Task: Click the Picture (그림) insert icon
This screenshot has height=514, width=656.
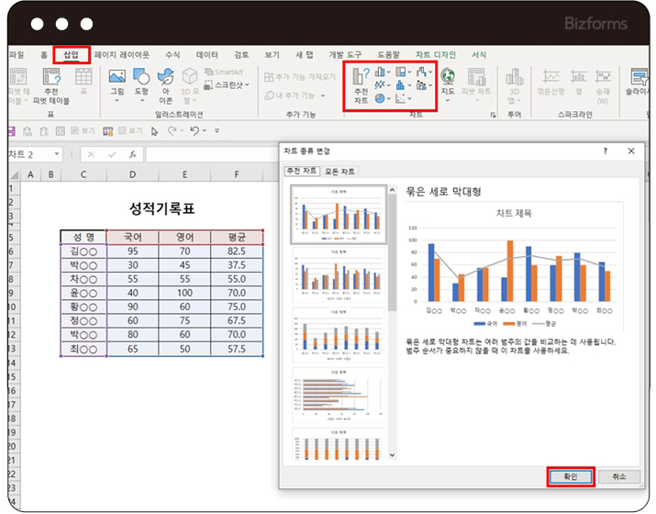Action: click(117, 83)
